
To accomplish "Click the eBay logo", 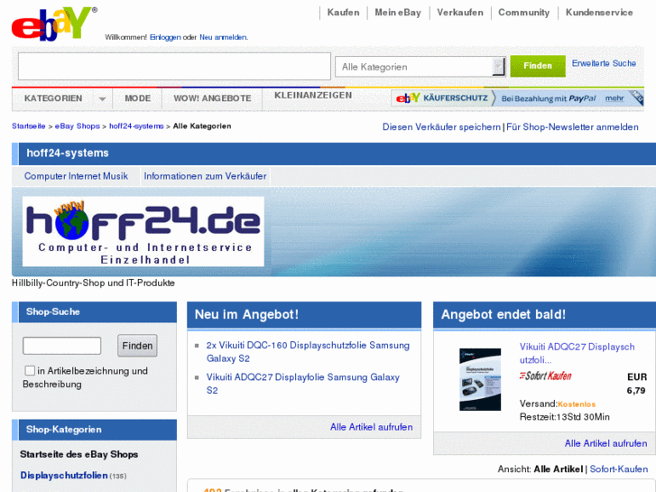I will click(x=53, y=23).
